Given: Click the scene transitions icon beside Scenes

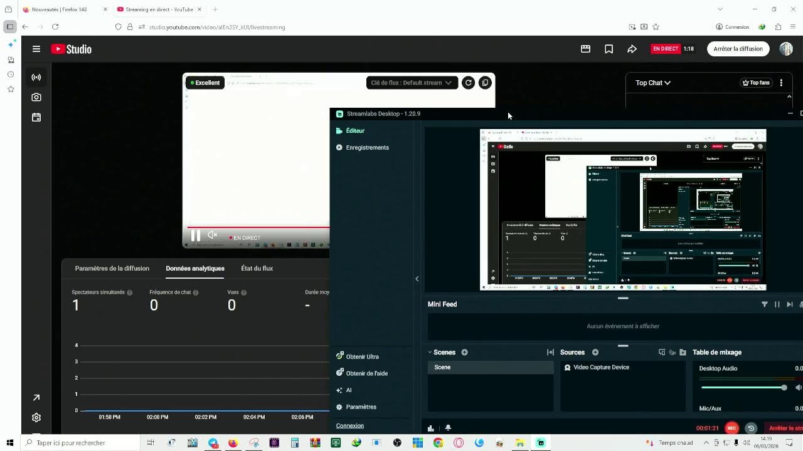Looking at the screenshot, I should (550, 352).
